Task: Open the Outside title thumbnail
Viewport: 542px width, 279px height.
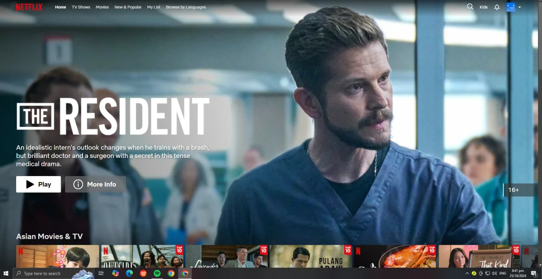Action: click(x=142, y=256)
